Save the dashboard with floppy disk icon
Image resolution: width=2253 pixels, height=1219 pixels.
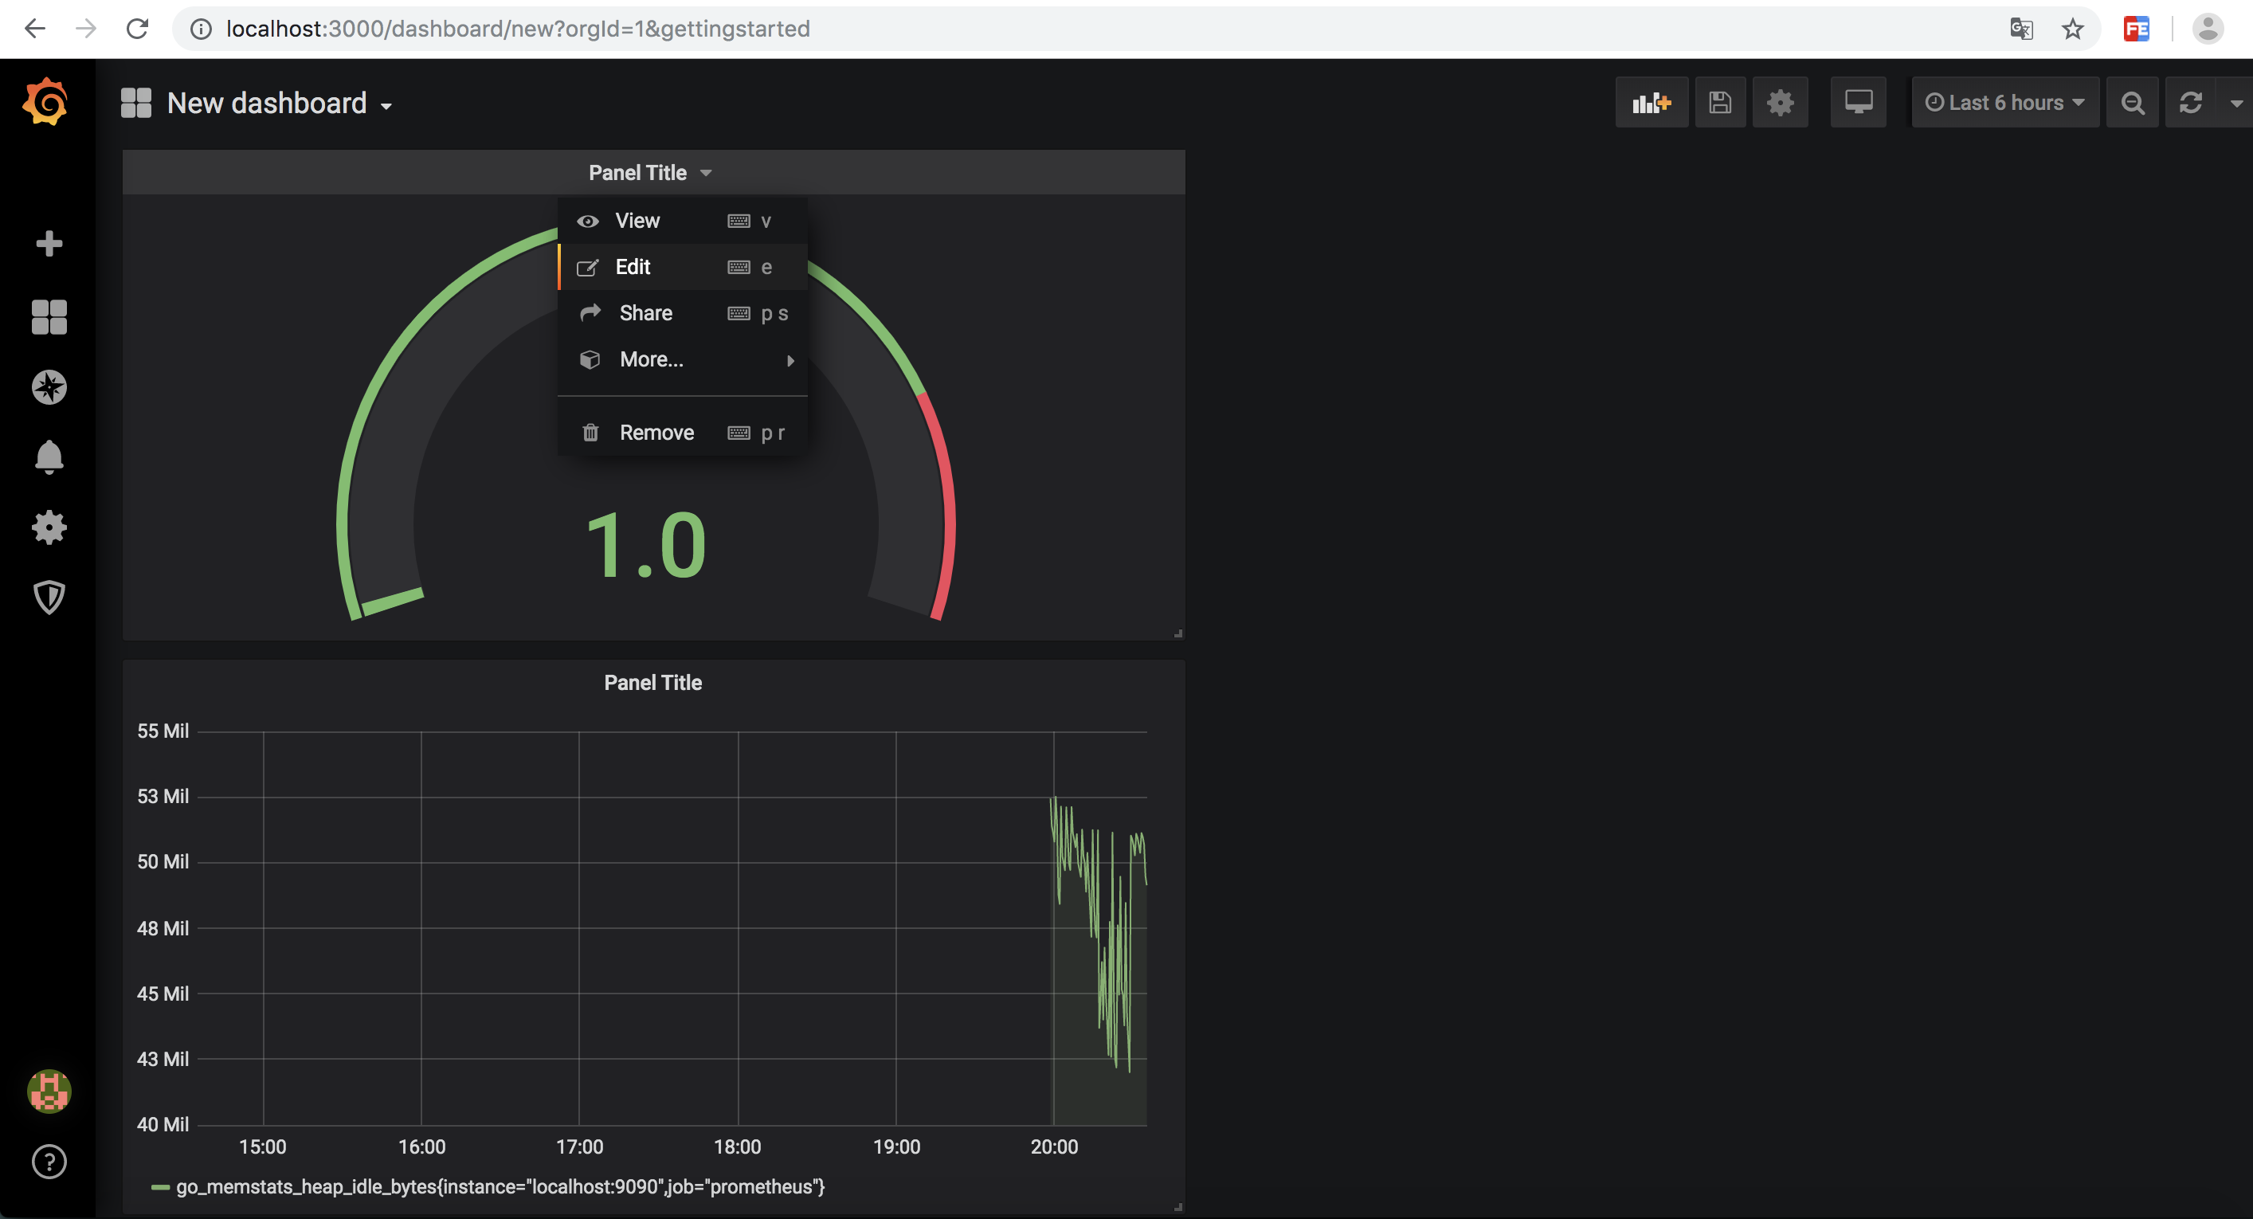pyautogui.click(x=1719, y=104)
